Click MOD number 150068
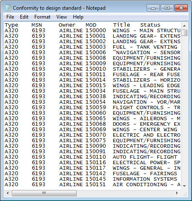192x201 pixels. (96, 124)
